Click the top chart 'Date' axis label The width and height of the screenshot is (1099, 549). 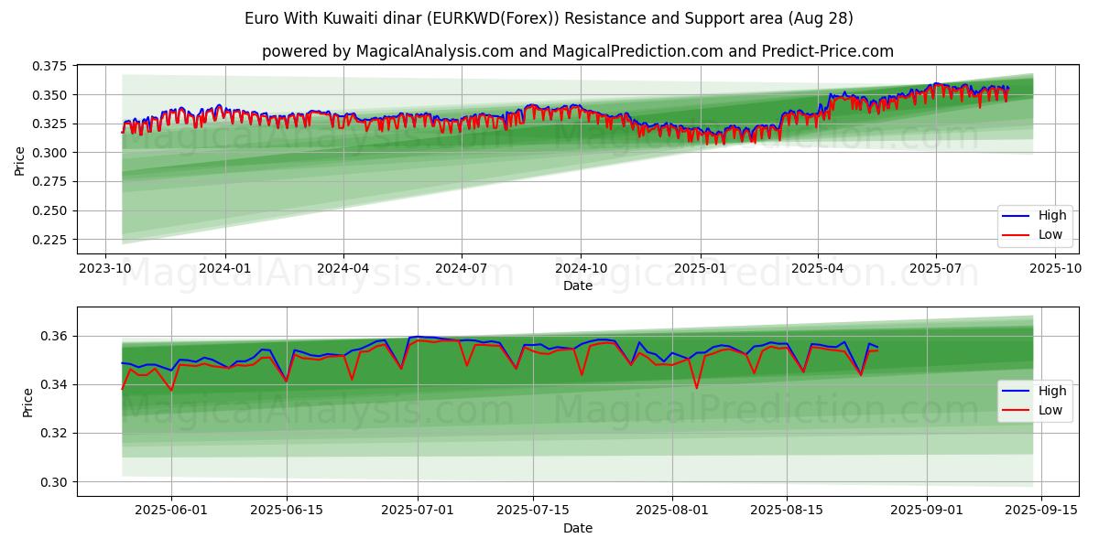tap(578, 285)
